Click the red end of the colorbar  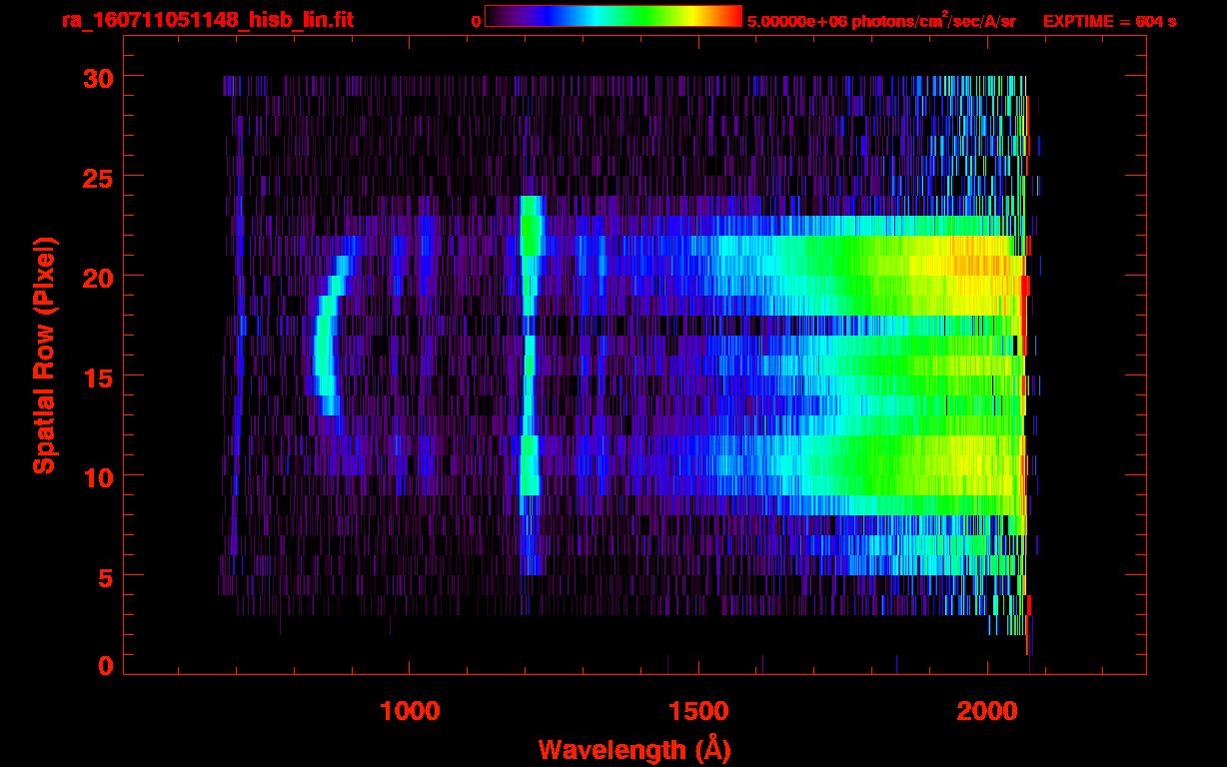pyautogui.click(x=731, y=16)
